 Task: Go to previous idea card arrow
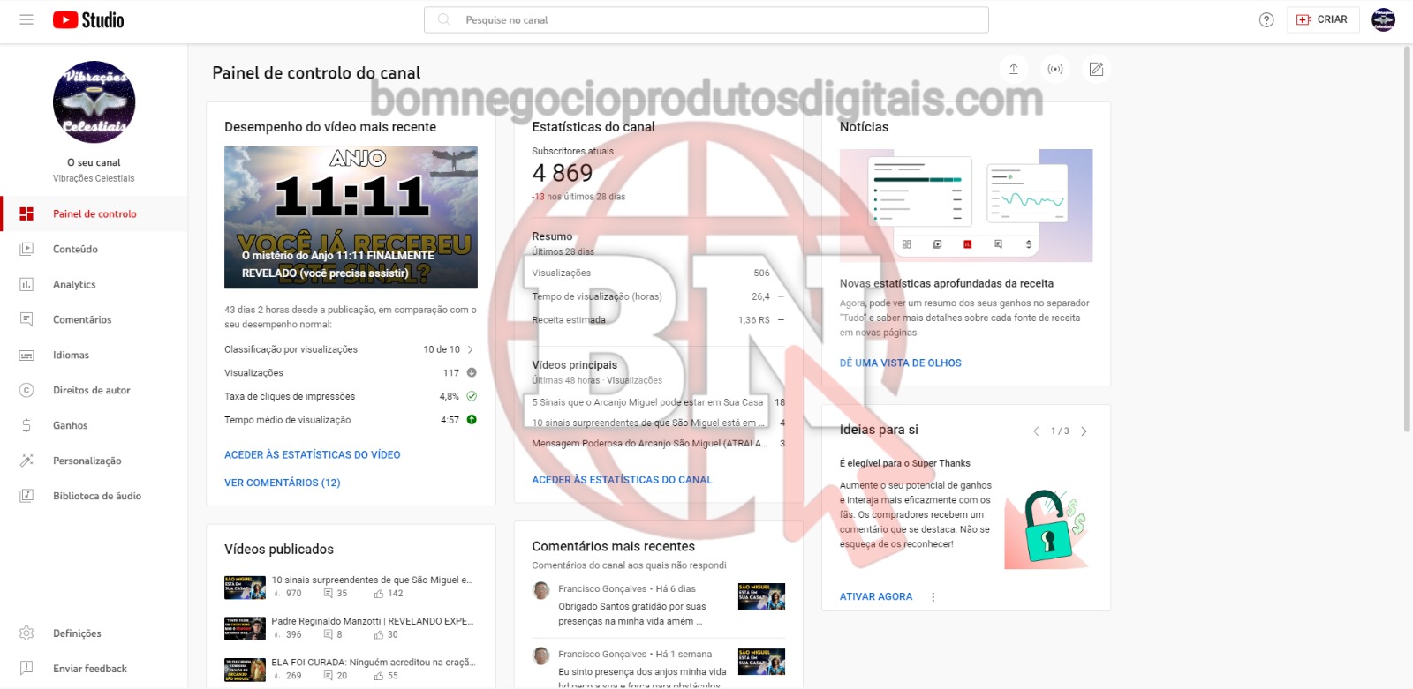(1036, 431)
